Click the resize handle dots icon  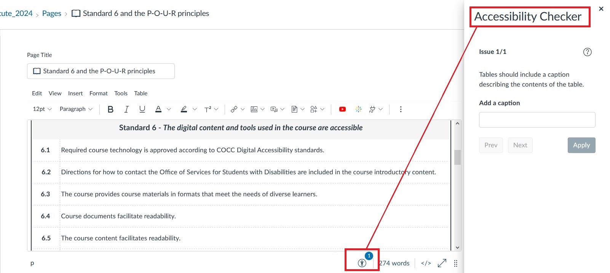click(456, 263)
